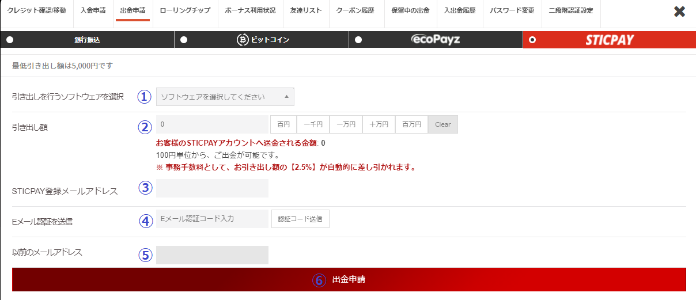Click the 認証コード送信 button

click(300, 219)
